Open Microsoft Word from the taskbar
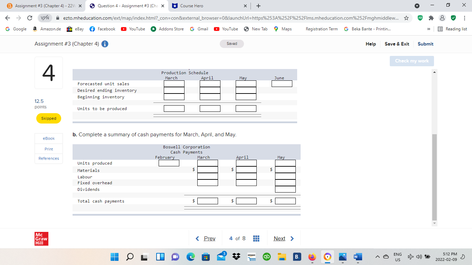 pyautogui.click(x=358, y=257)
